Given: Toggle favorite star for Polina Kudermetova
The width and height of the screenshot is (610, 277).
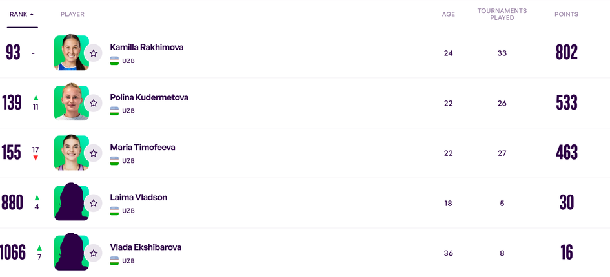Looking at the screenshot, I should pyautogui.click(x=94, y=103).
